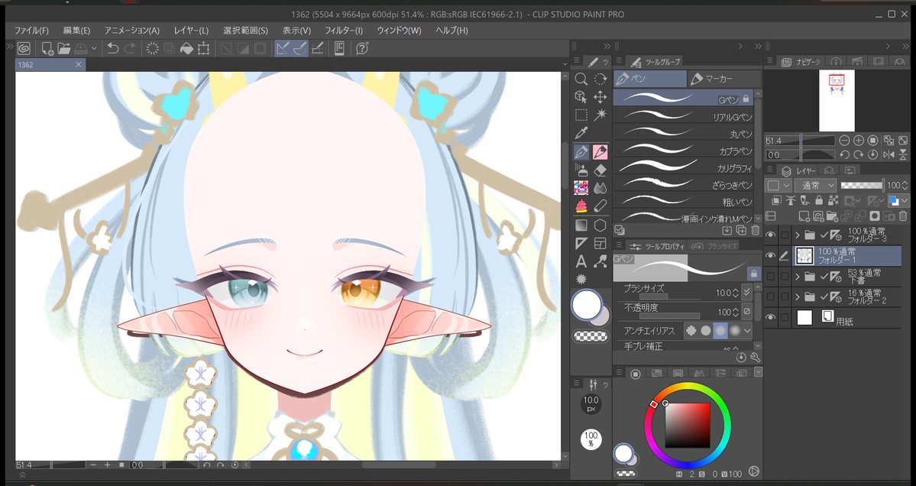Select the Move layer tool
Image resolution: width=916 pixels, height=486 pixels.
tap(600, 96)
